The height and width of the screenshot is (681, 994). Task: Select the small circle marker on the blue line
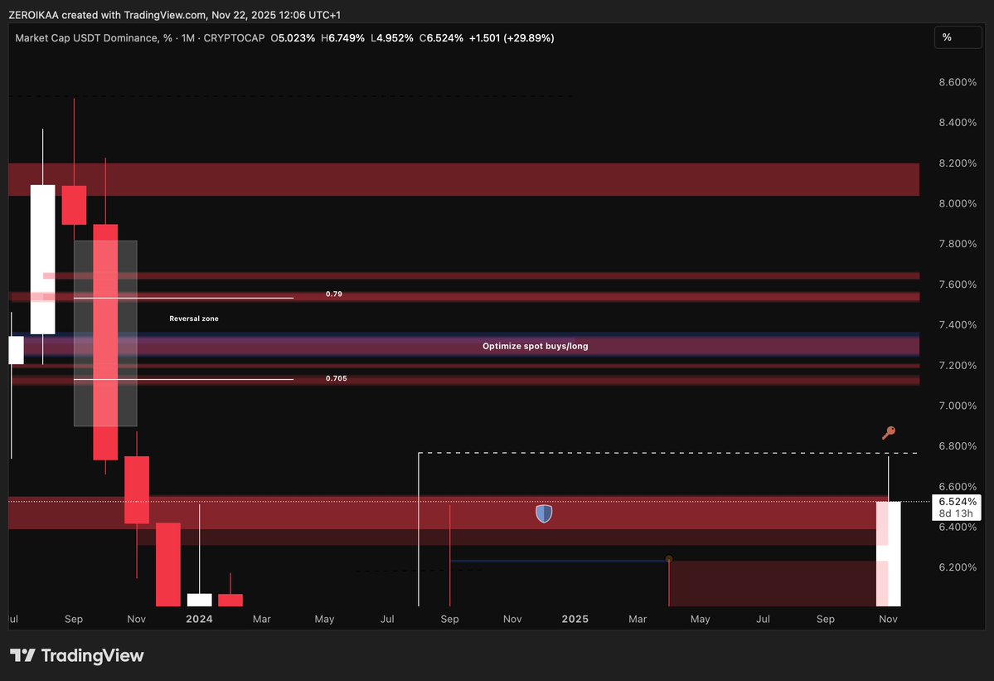[669, 558]
